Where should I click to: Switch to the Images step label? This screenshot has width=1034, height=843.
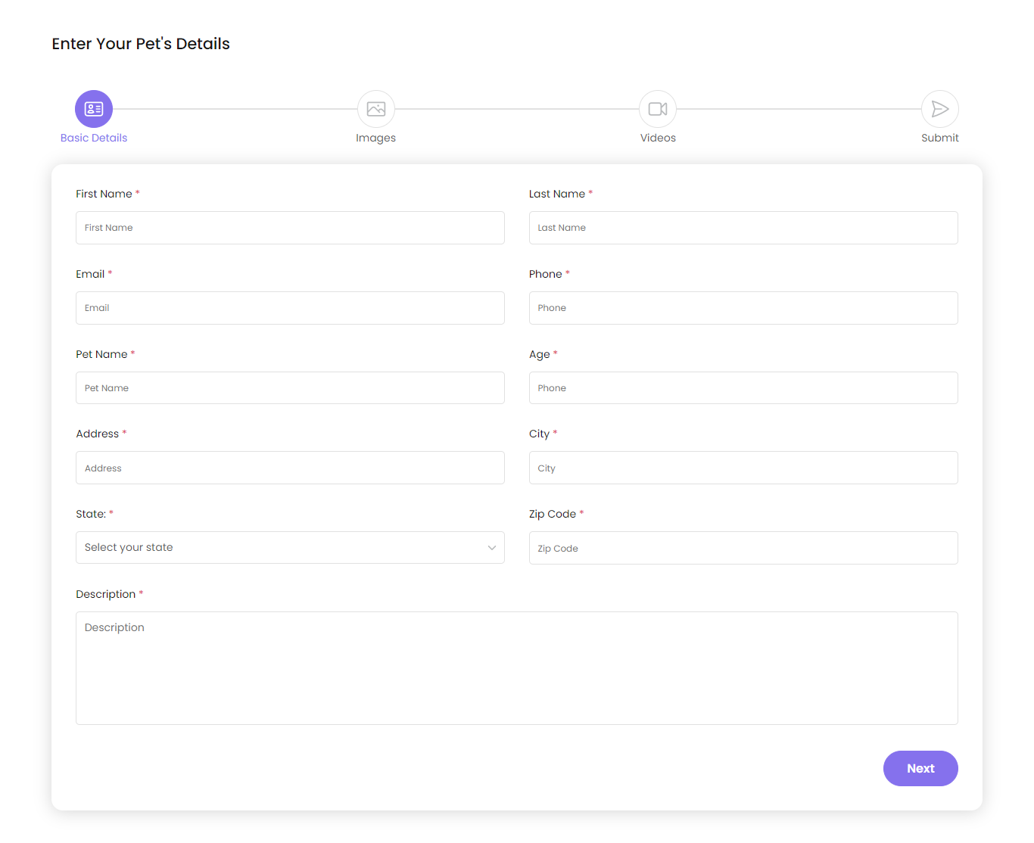(x=376, y=138)
